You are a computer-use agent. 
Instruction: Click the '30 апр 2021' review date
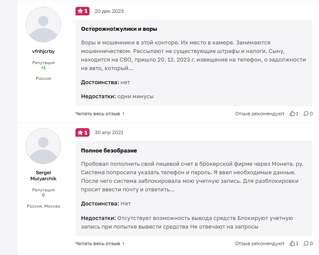click(x=109, y=132)
